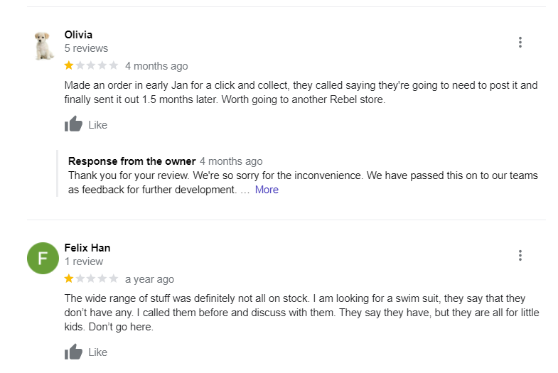The width and height of the screenshot is (558, 373).
Task: Click Olivia's click and collect review text
Action: click(301, 92)
